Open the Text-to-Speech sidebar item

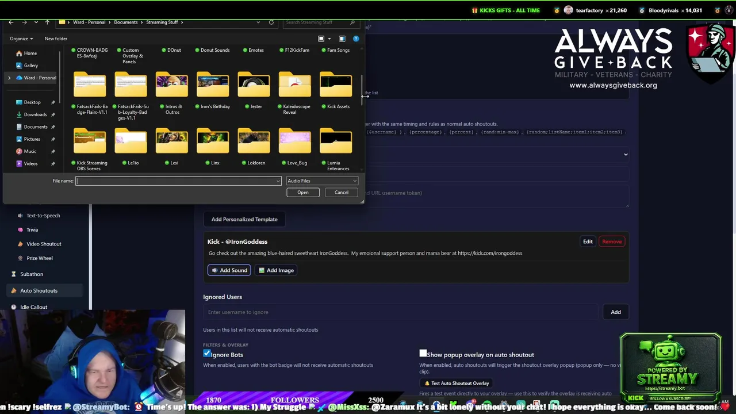(x=43, y=215)
